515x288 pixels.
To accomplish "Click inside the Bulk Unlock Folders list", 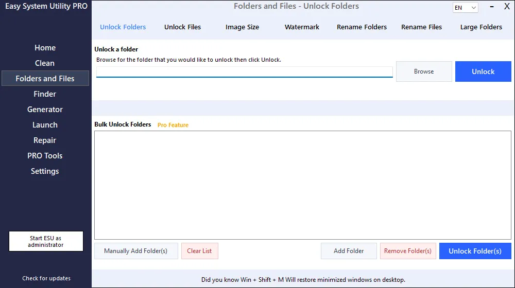I will pyautogui.click(x=302, y=185).
